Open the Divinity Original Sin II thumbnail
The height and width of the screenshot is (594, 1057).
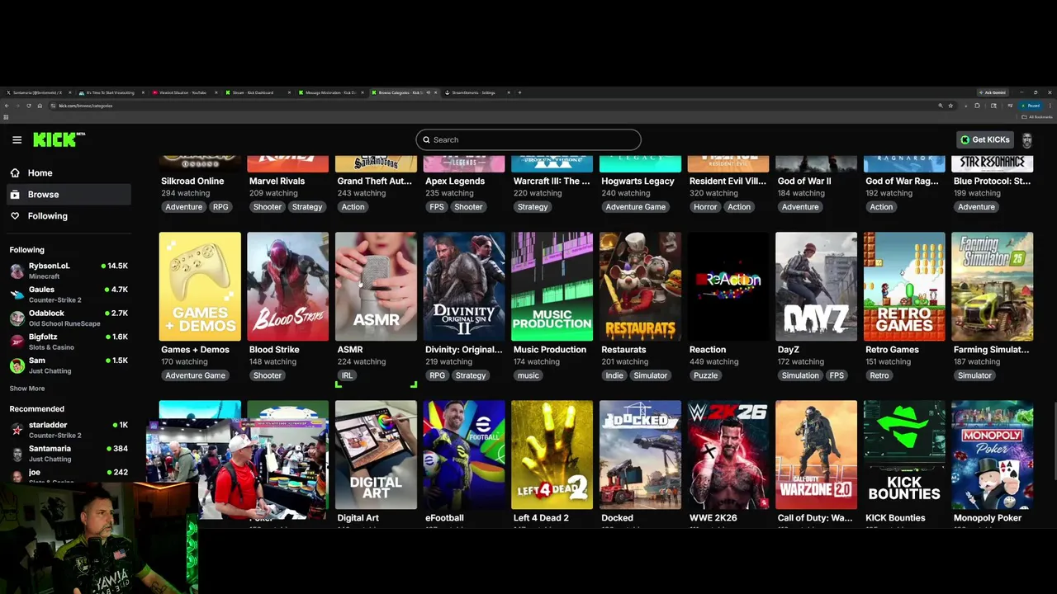[x=464, y=286]
